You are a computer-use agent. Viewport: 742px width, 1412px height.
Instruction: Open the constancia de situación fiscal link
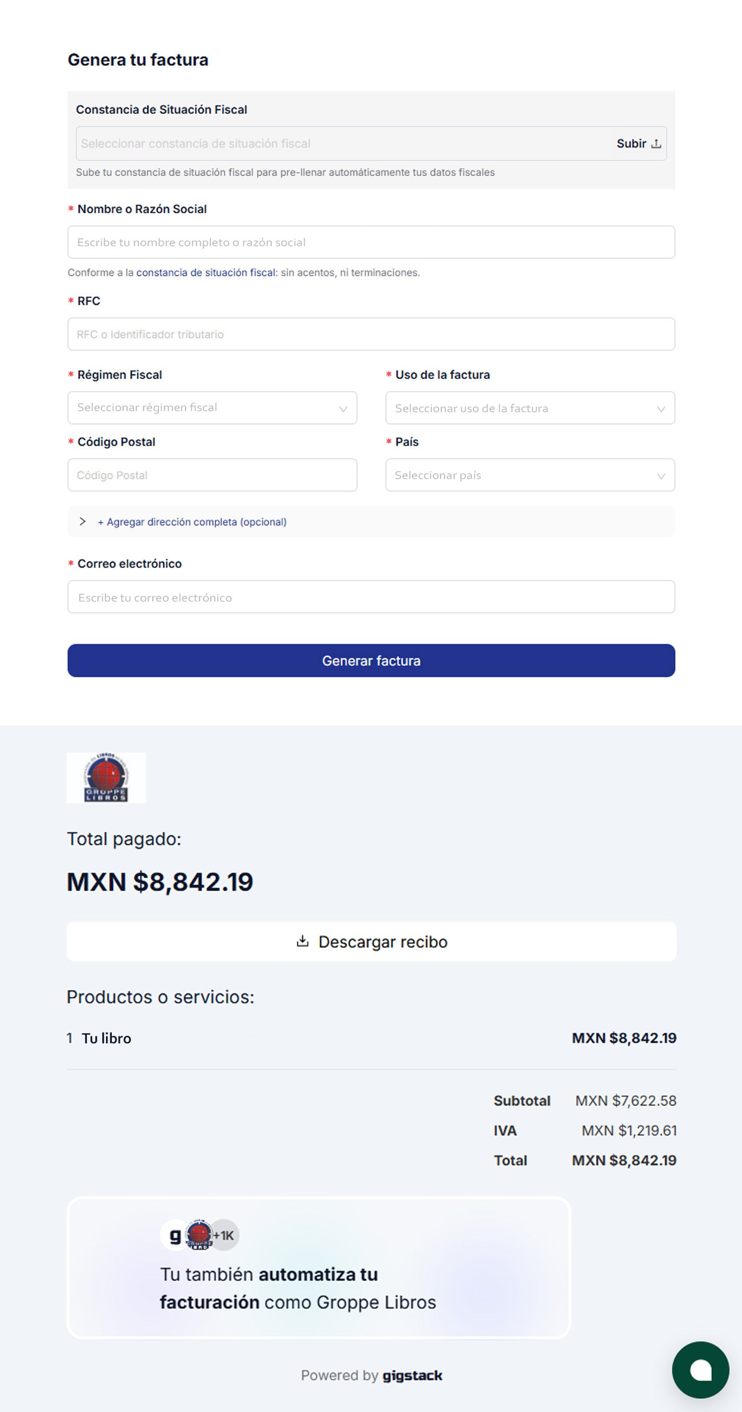205,273
